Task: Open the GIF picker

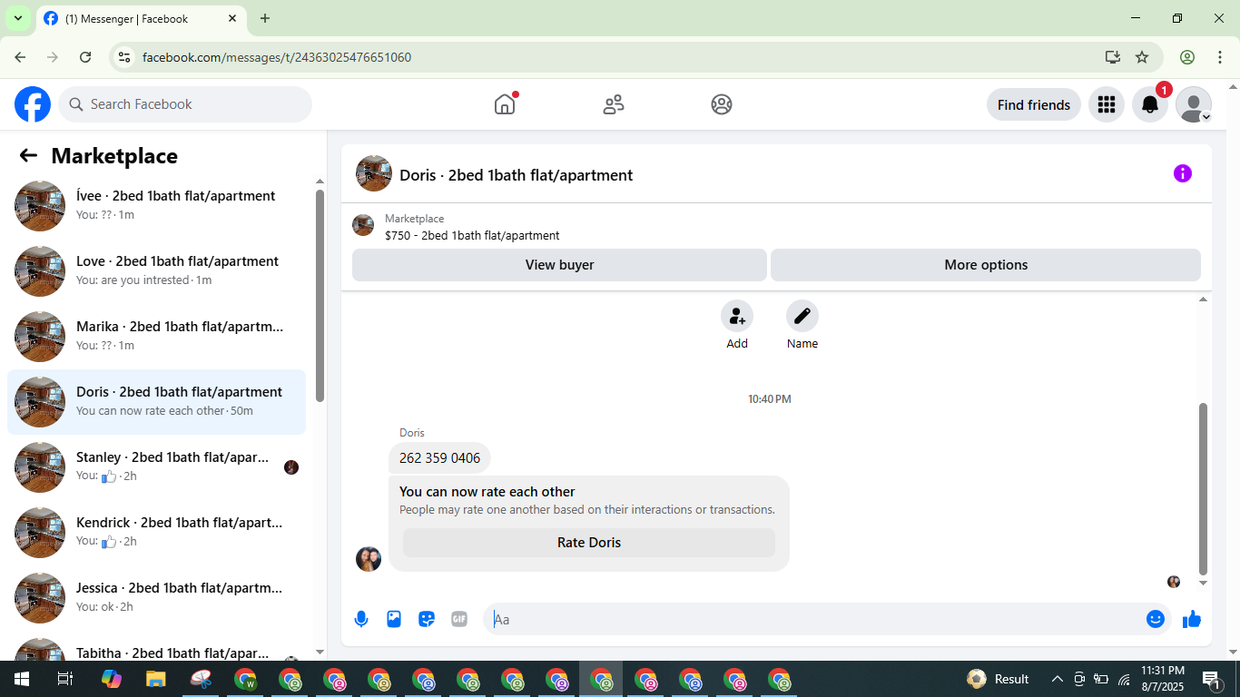Action: 459,619
